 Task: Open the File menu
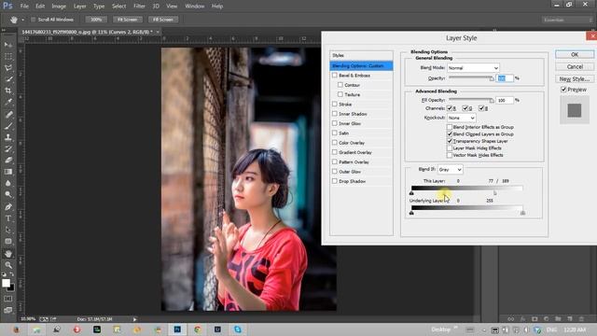(x=24, y=7)
